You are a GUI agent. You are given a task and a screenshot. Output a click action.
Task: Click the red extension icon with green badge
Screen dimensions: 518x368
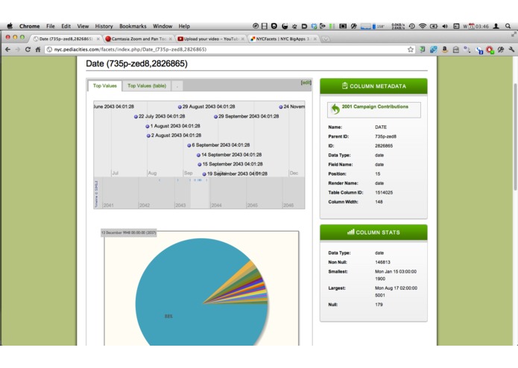pos(490,50)
